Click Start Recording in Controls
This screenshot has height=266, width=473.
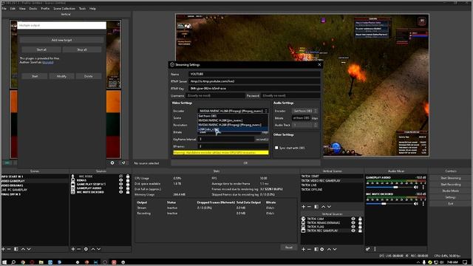pos(450,184)
